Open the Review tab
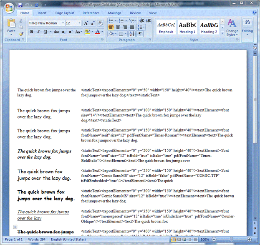Viewport: 260px width, 245px height. point(135,13)
